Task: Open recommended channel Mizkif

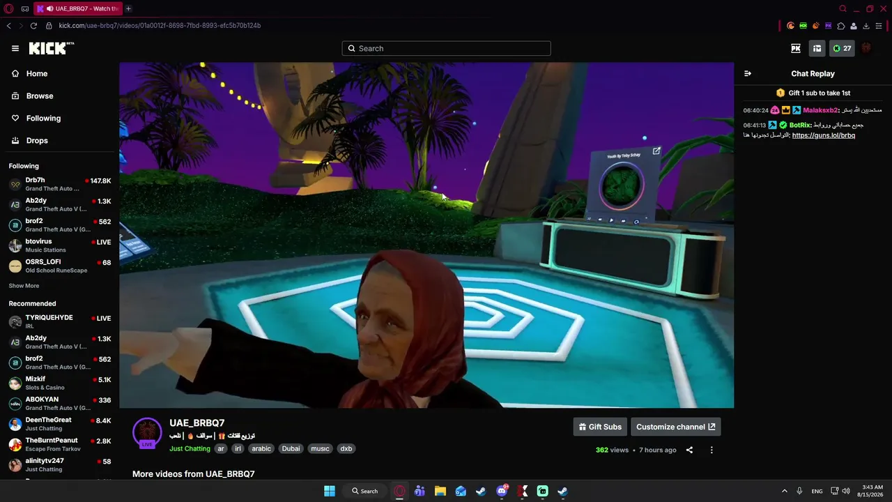Action: tap(59, 383)
